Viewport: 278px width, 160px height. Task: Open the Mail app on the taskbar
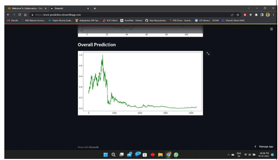coord(130,155)
